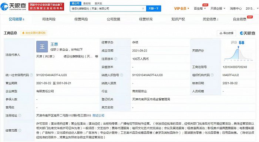The image size is (259, 142).
Task: Click the 经营状态 value 存续
Action: pos(135,43)
